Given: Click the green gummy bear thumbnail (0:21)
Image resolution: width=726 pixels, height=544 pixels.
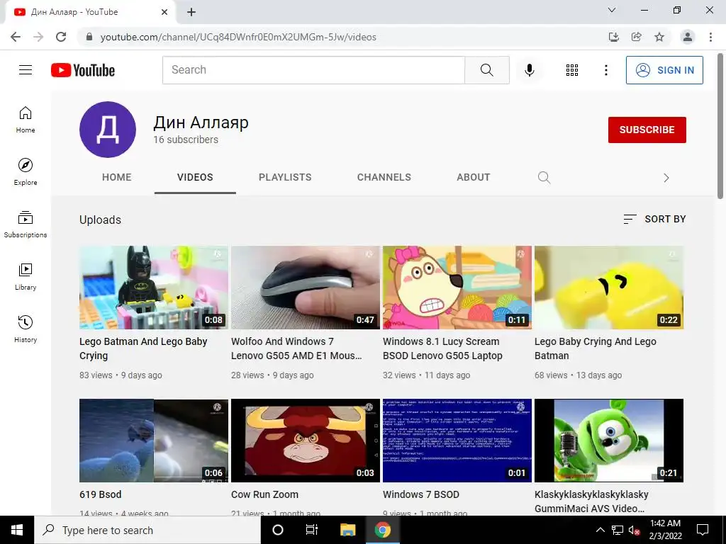Looking at the screenshot, I should tap(609, 441).
